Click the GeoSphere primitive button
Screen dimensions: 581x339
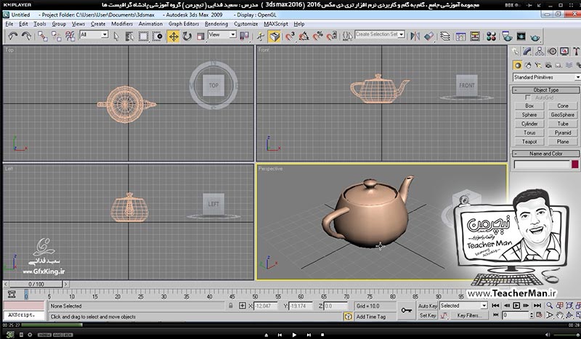tap(562, 115)
